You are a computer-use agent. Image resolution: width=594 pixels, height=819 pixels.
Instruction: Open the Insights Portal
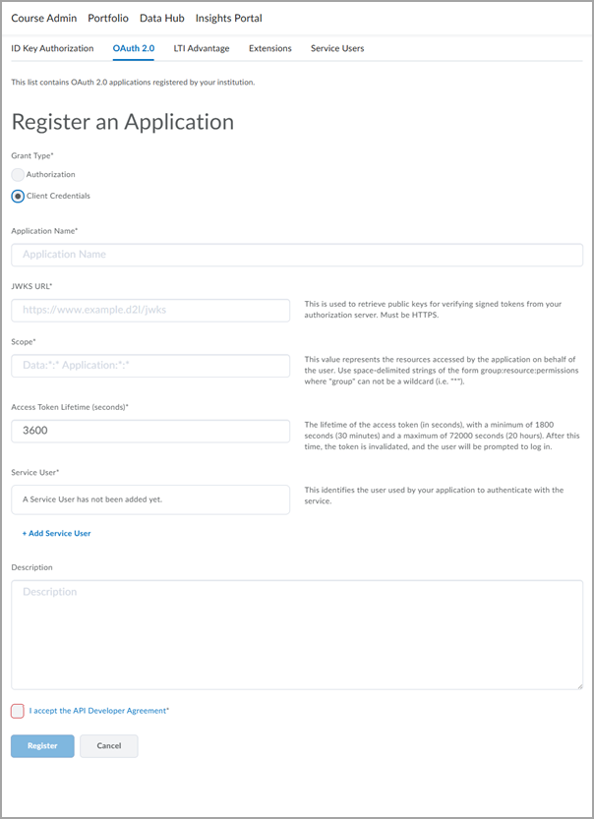[x=228, y=18]
